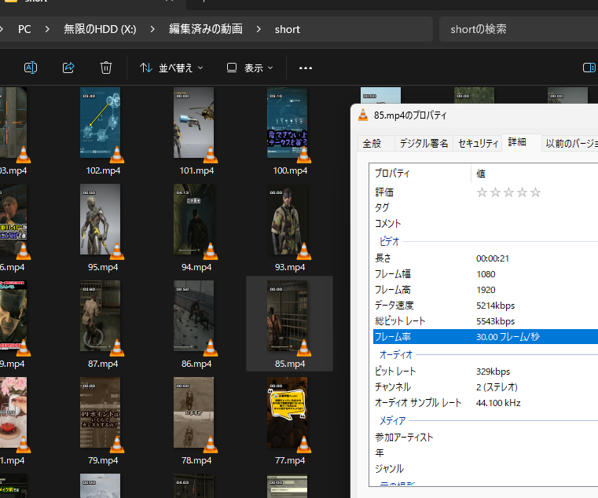This screenshot has height=498, width=598.
Task: Click the VLC cone icon in the properties title
Action: pyautogui.click(x=363, y=115)
